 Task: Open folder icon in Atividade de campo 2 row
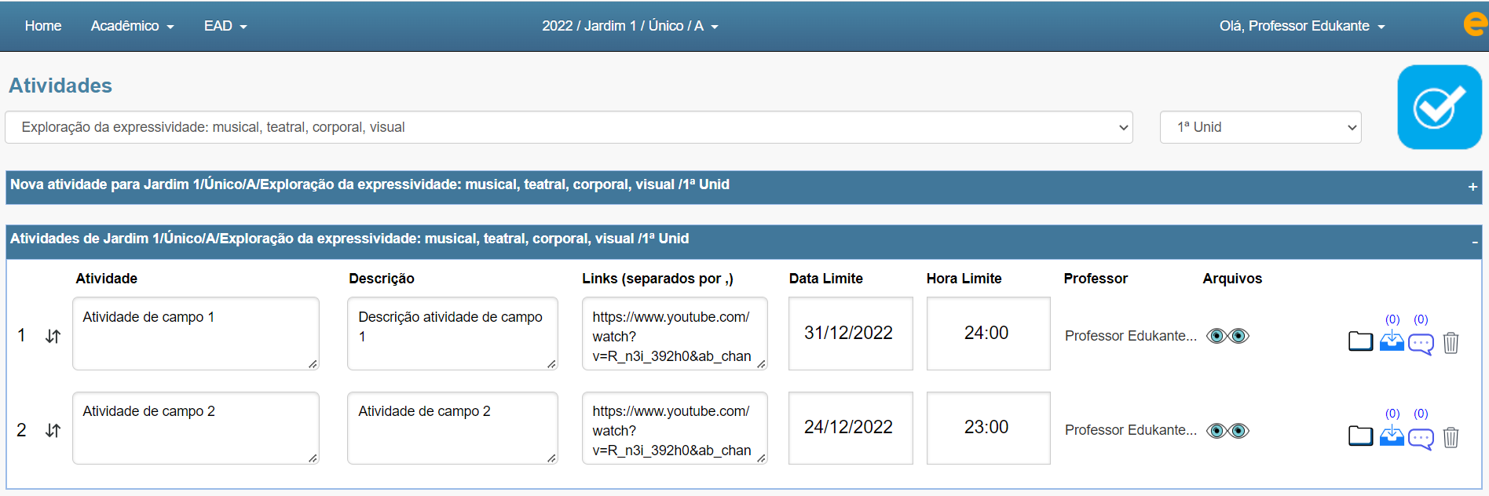[1360, 436]
